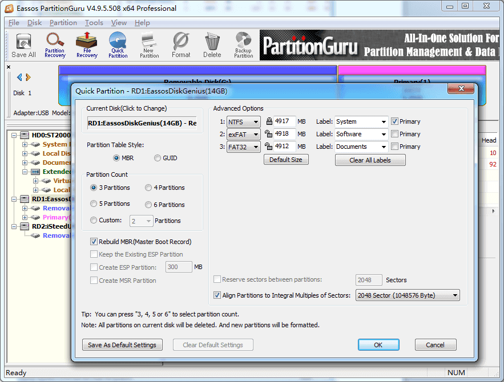Click Save As Default Settings button

122,345
